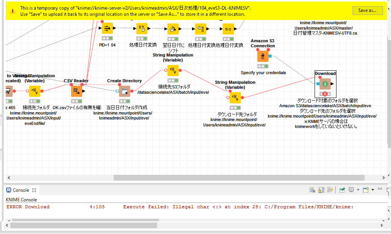This screenshot has width=391, height=234.
Task: Select the Date&Time Shift node icon
Action: pos(173,29)
